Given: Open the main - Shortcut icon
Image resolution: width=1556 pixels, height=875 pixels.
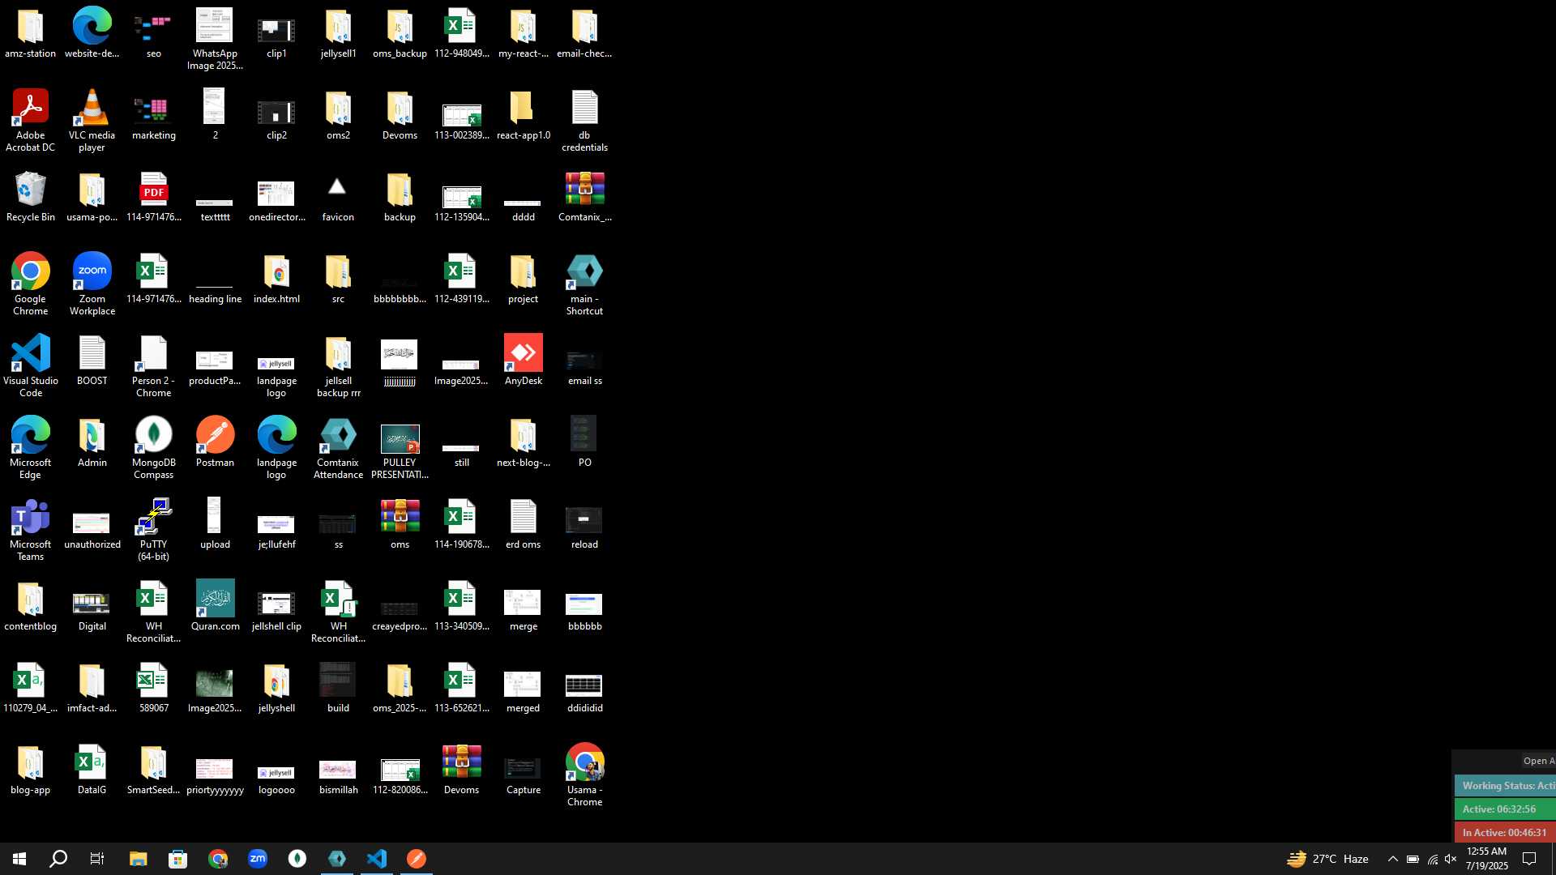Looking at the screenshot, I should click(585, 284).
